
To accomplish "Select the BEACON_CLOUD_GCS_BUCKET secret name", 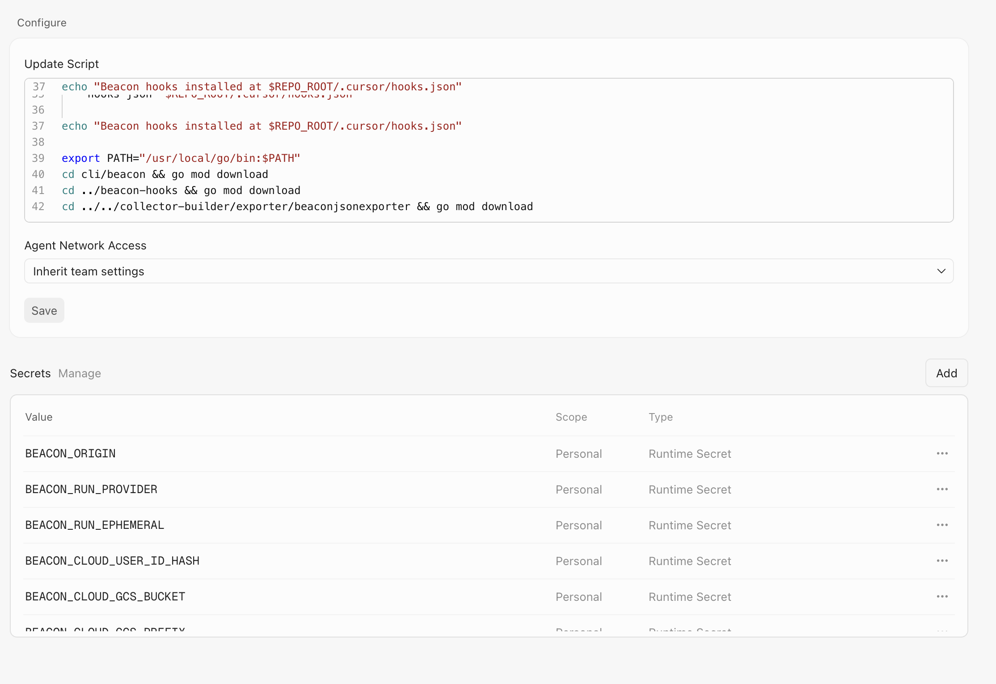I will pyautogui.click(x=105, y=596).
